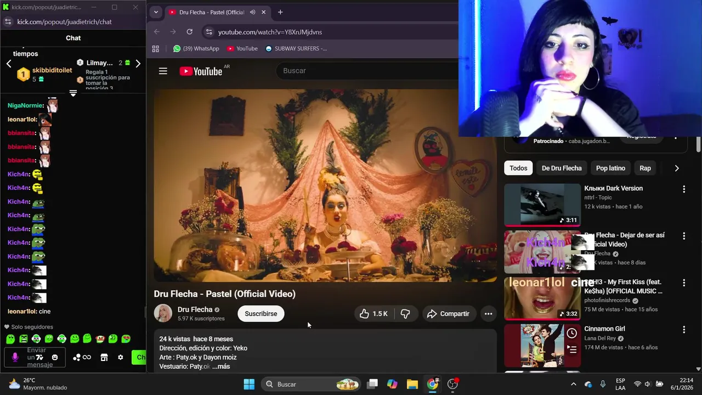
Task: Open site info icon in YouTube address bar
Action: click(x=208, y=32)
